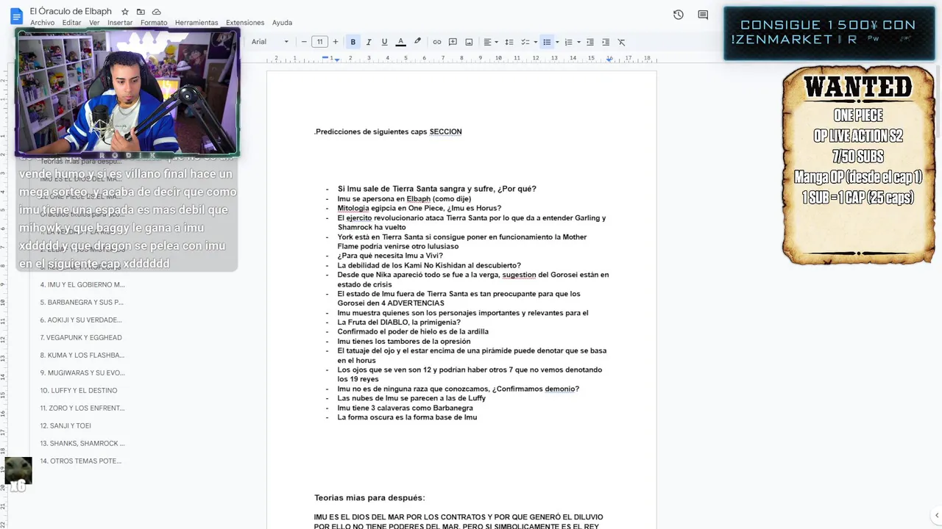Viewport: 942px width, 529px height.
Task: Open line and paragraph spacing
Action: click(509, 42)
